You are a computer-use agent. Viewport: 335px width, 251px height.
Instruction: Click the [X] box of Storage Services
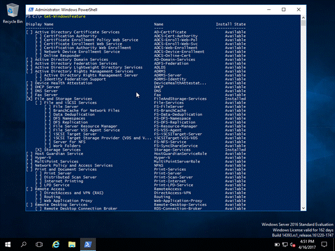pyautogui.click(x=38, y=150)
